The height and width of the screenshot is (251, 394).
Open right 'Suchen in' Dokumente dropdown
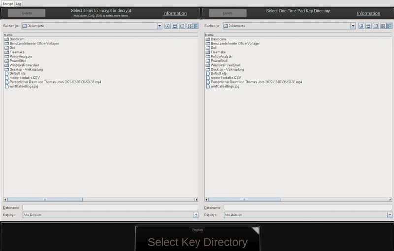coord(353,26)
